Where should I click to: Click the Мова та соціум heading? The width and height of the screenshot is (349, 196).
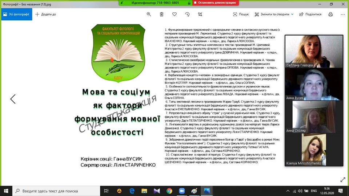(x=116, y=92)
